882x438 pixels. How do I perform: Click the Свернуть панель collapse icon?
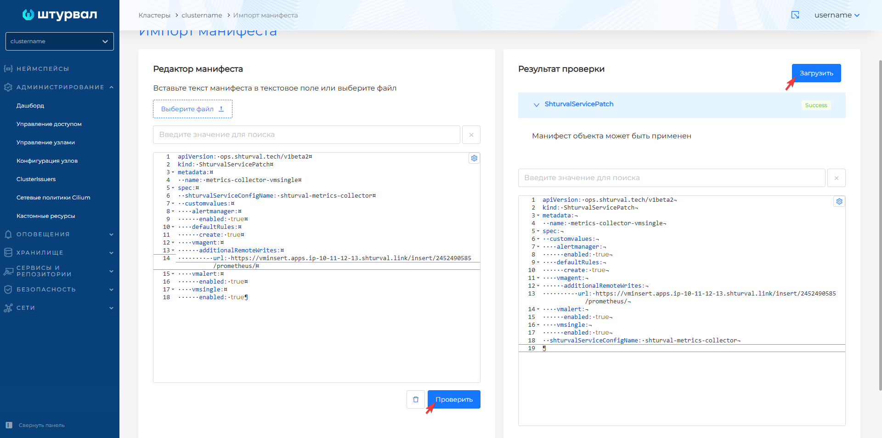click(x=8, y=425)
